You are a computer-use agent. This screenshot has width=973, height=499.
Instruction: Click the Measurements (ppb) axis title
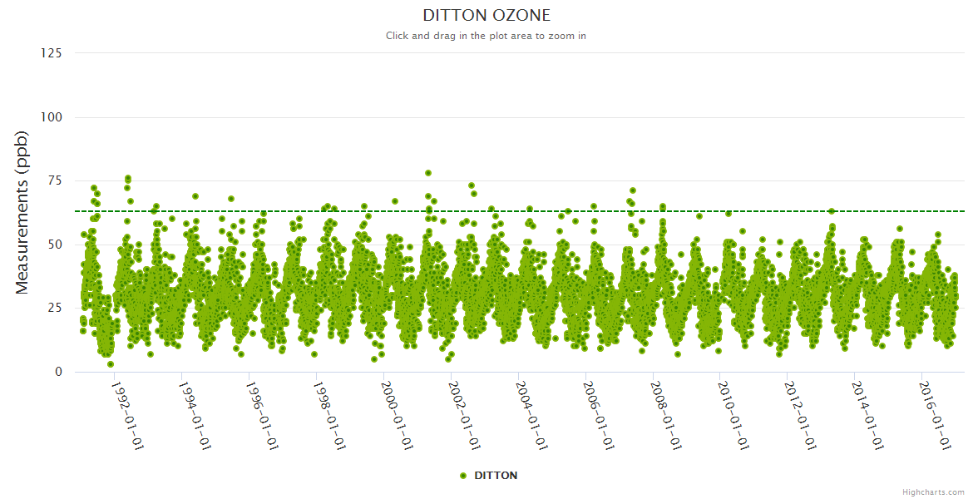22,212
